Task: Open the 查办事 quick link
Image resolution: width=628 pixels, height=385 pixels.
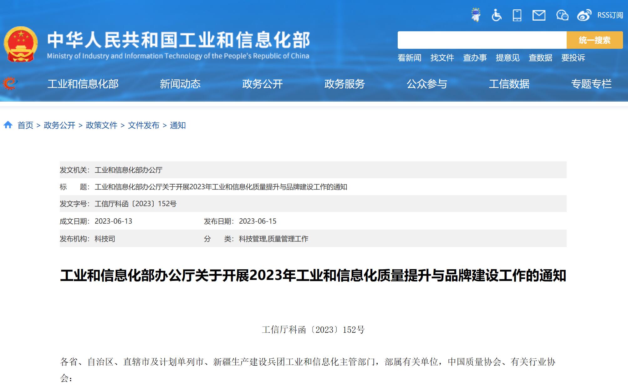Action: (475, 58)
